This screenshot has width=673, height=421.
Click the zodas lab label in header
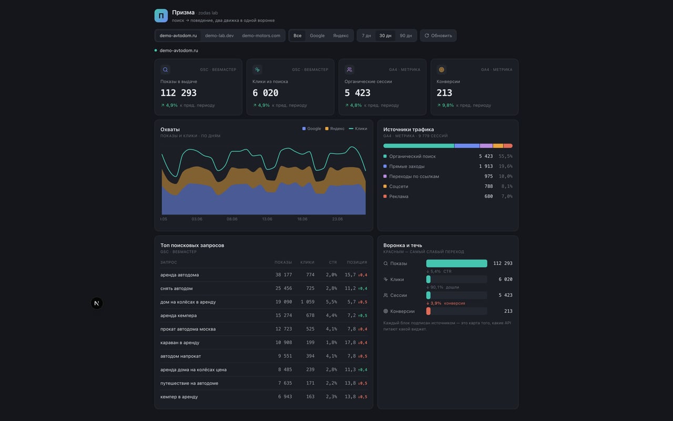tap(208, 13)
